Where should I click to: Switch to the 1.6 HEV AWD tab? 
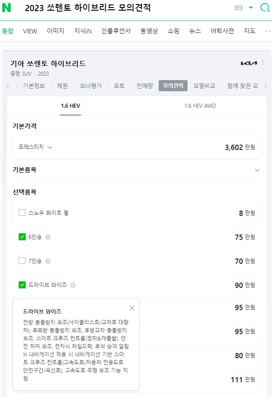click(200, 106)
